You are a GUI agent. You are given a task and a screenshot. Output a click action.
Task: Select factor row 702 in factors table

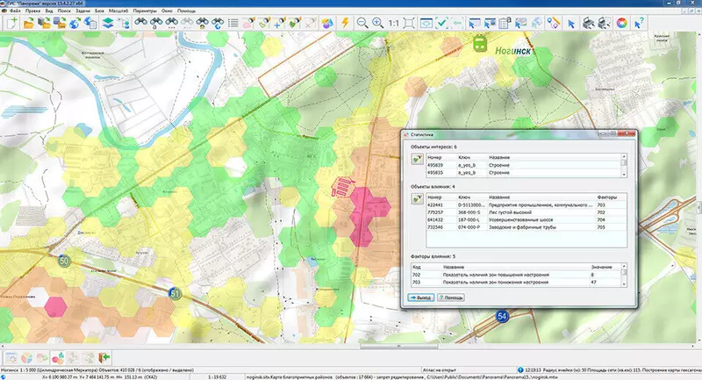tap(417, 274)
